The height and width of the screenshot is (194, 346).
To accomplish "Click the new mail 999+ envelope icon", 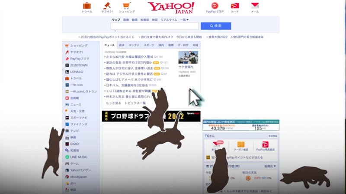I will tap(217, 144).
